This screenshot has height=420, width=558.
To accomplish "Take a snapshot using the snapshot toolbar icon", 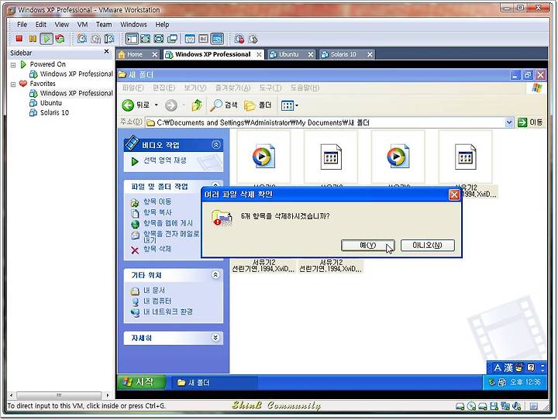I will [x=82, y=39].
